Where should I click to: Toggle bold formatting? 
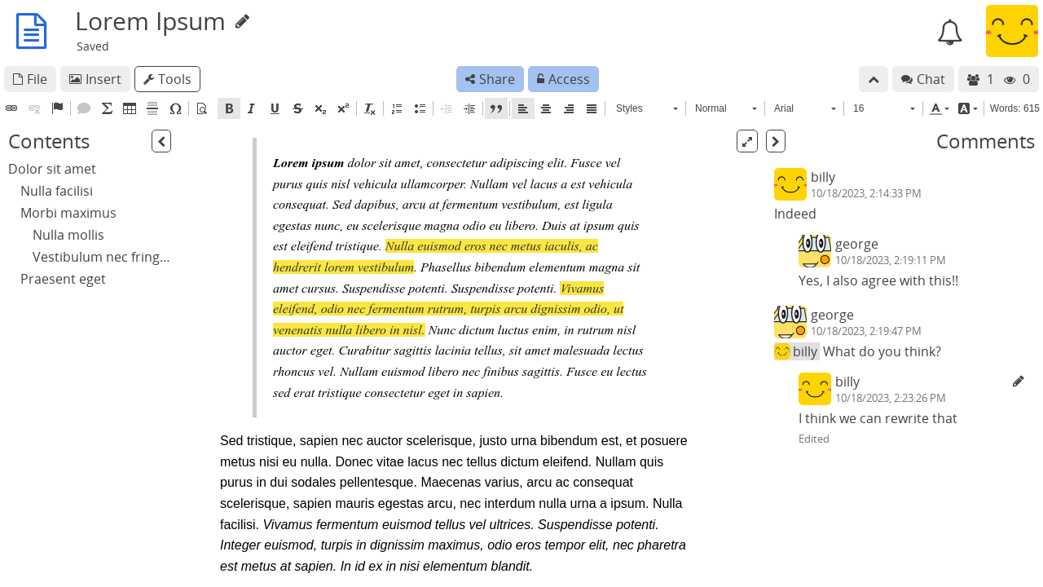[x=228, y=108]
